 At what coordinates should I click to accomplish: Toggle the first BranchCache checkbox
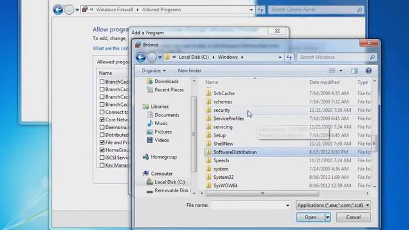pyautogui.click(x=102, y=82)
